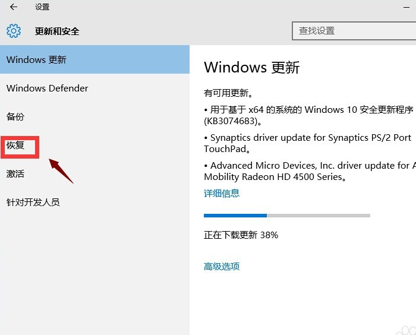Open 针对开发人员 settings
The width and height of the screenshot is (416, 335).
pos(33,202)
